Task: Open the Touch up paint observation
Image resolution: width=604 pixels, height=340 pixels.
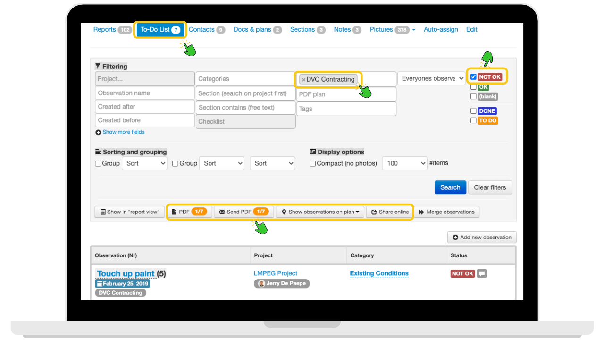Action: [126, 274]
